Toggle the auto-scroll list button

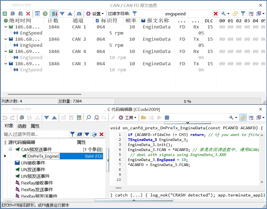coord(55,14)
